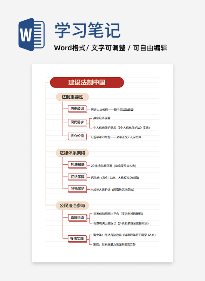Viewport: 205px width, 281px height.
Task: Click the text 数字经济监管
Action: point(102,118)
